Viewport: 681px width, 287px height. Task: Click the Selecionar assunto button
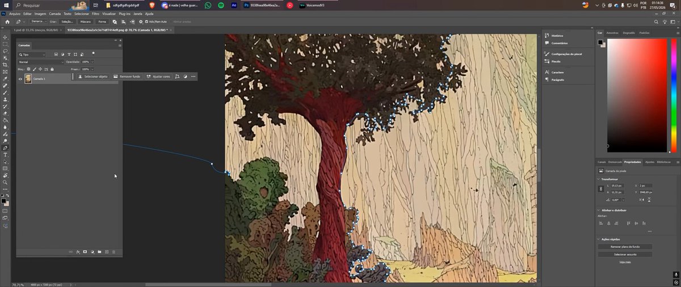pyautogui.click(x=625, y=255)
